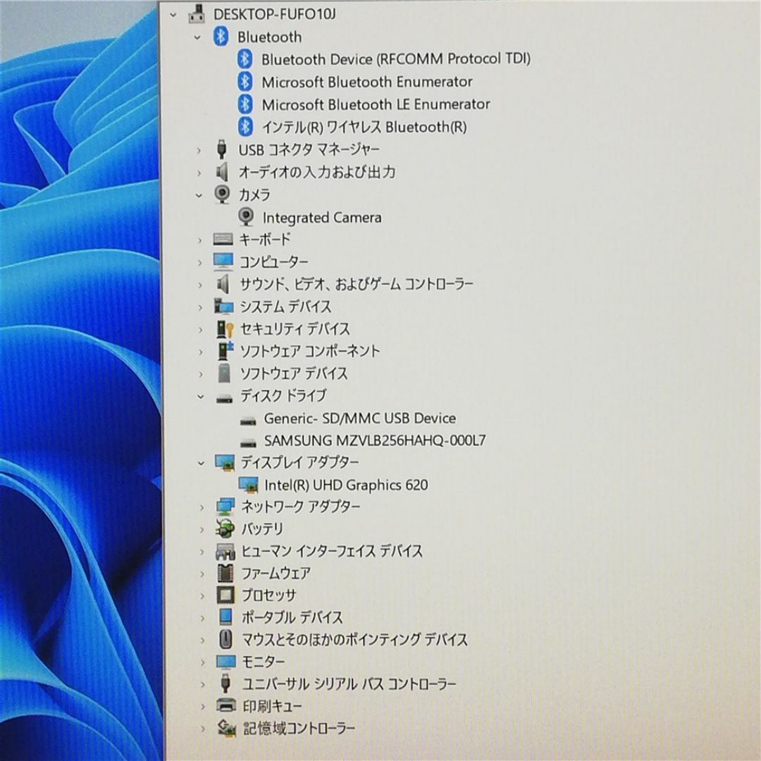Click the USB コネクタ マネージャー icon
The image size is (761, 761).
[222, 149]
